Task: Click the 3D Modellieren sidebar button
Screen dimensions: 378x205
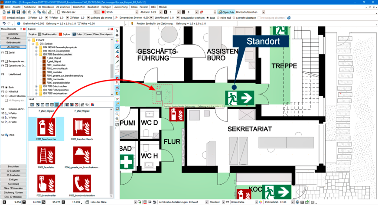Action: pyautogui.click(x=13, y=38)
